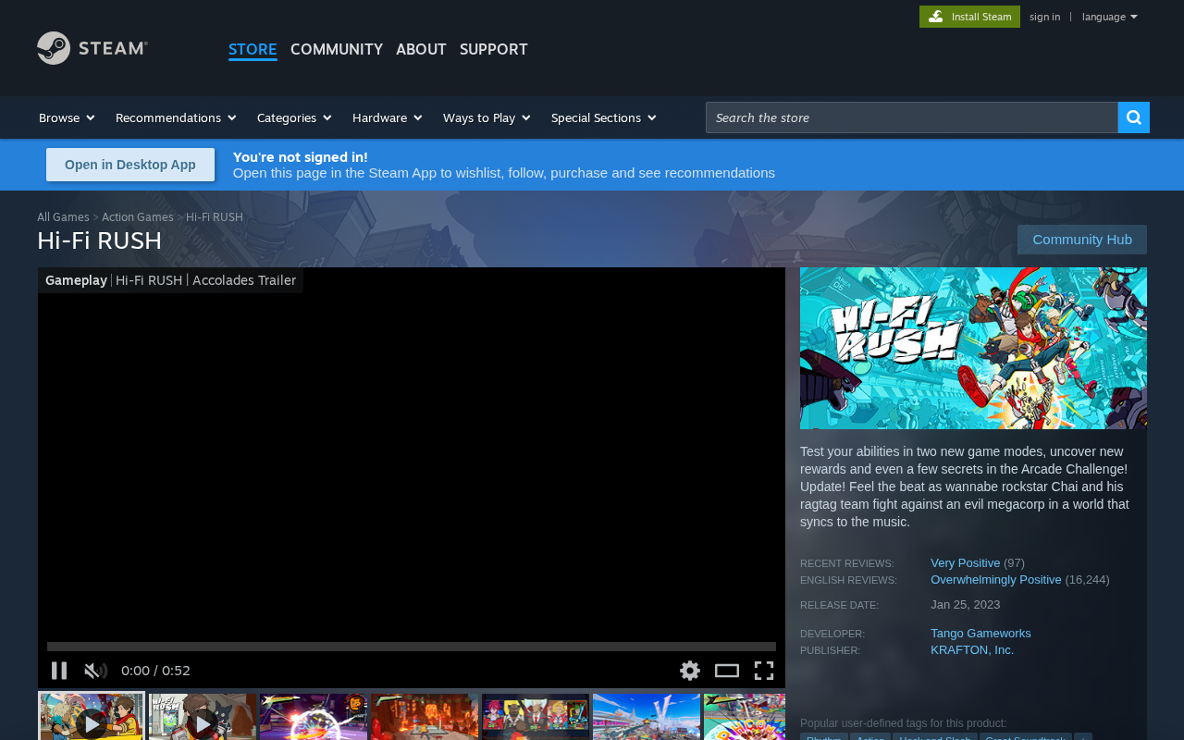Click the video progress bar
The height and width of the screenshot is (740, 1184).
412,647
